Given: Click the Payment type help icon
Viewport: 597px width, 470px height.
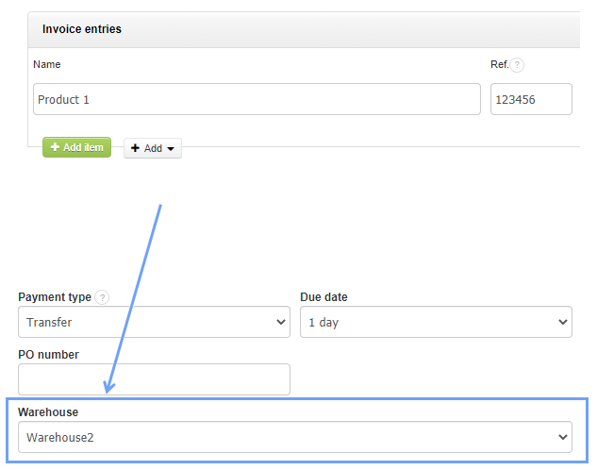Looking at the screenshot, I should (x=102, y=297).
